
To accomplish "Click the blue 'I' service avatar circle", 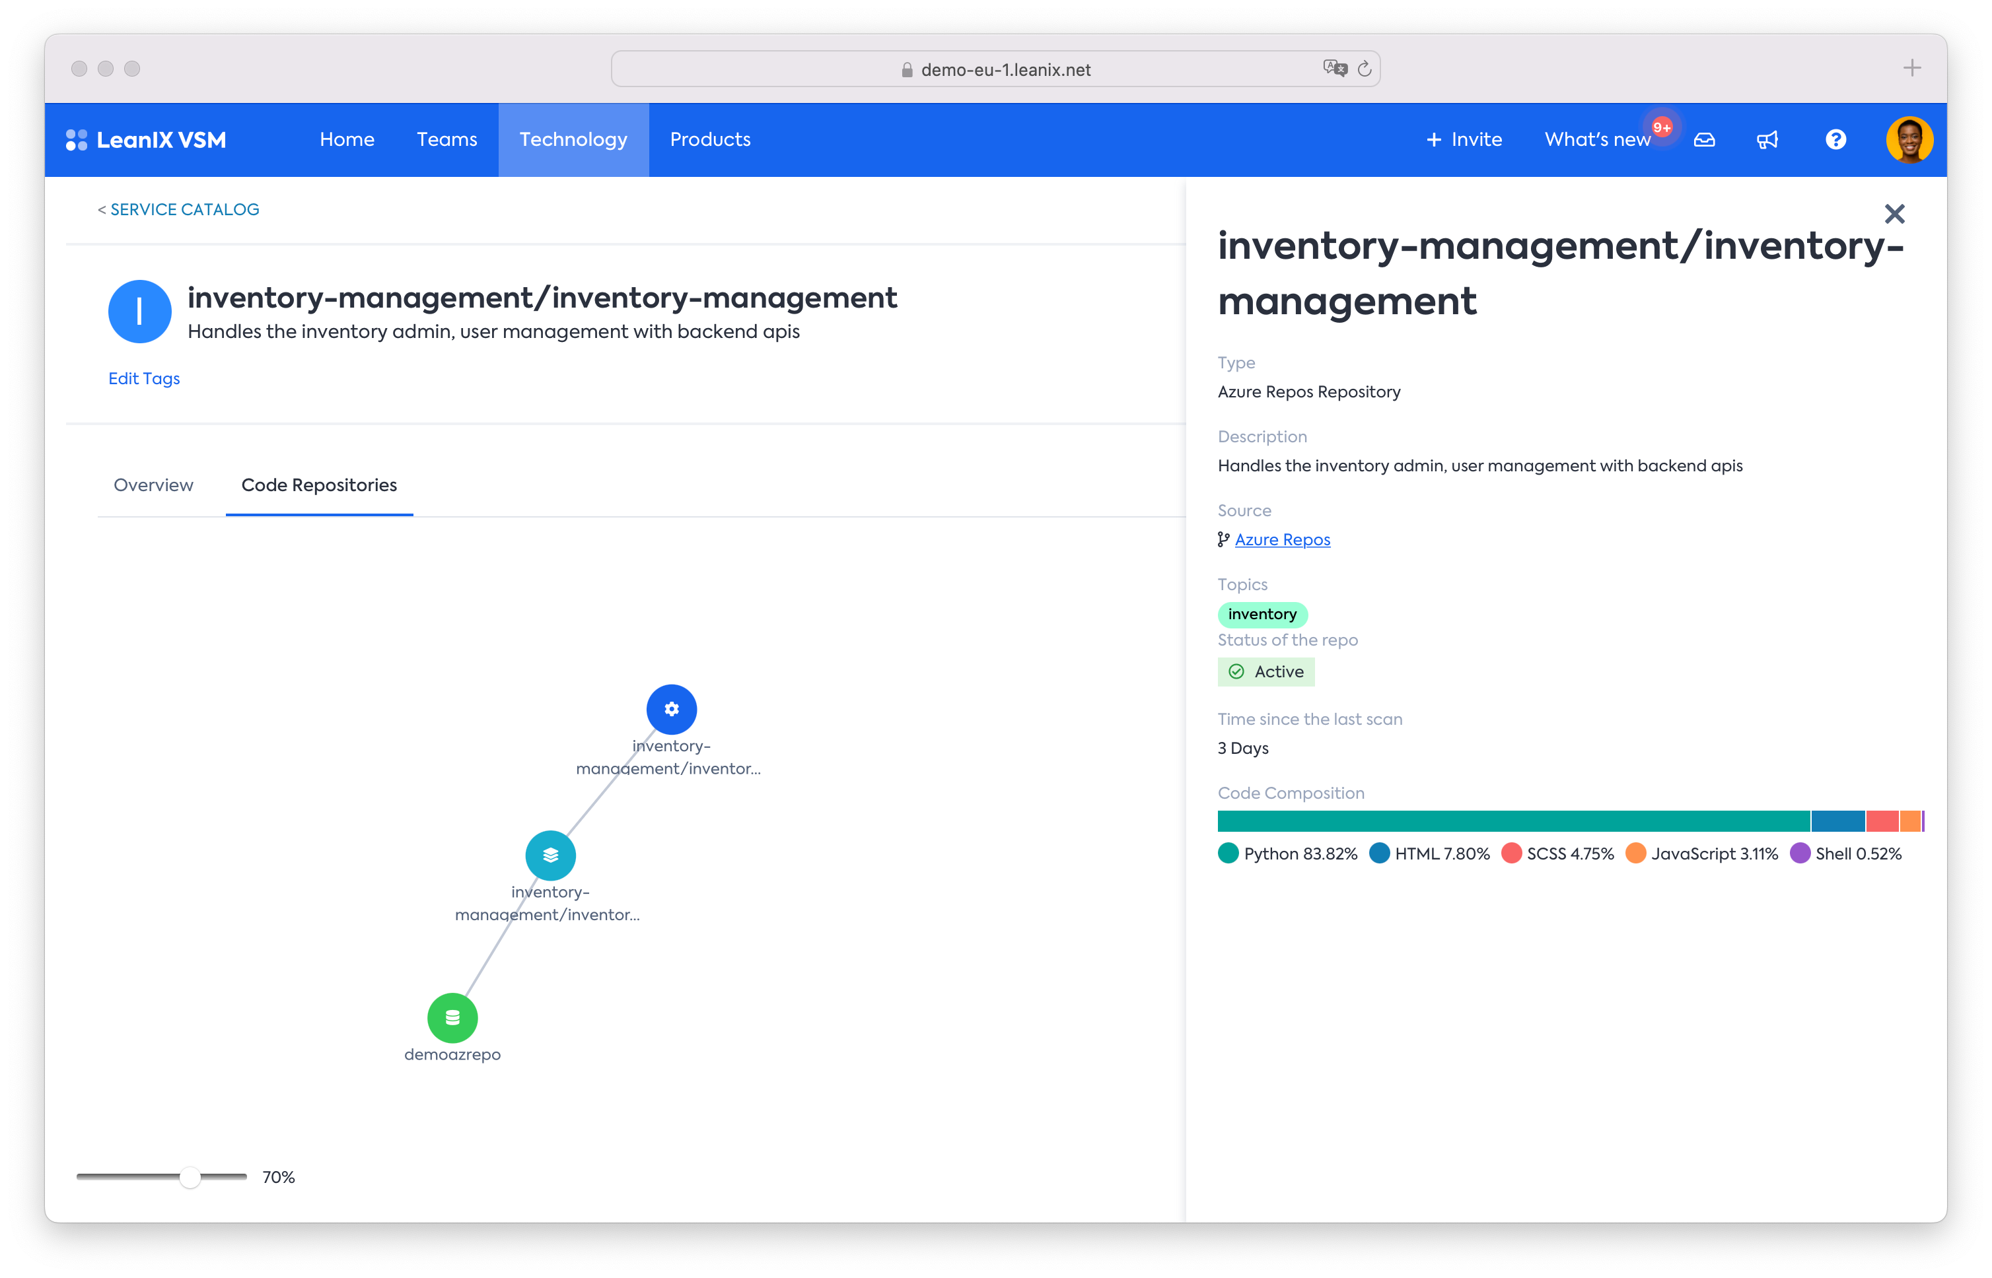I will [x=139, y=311].
